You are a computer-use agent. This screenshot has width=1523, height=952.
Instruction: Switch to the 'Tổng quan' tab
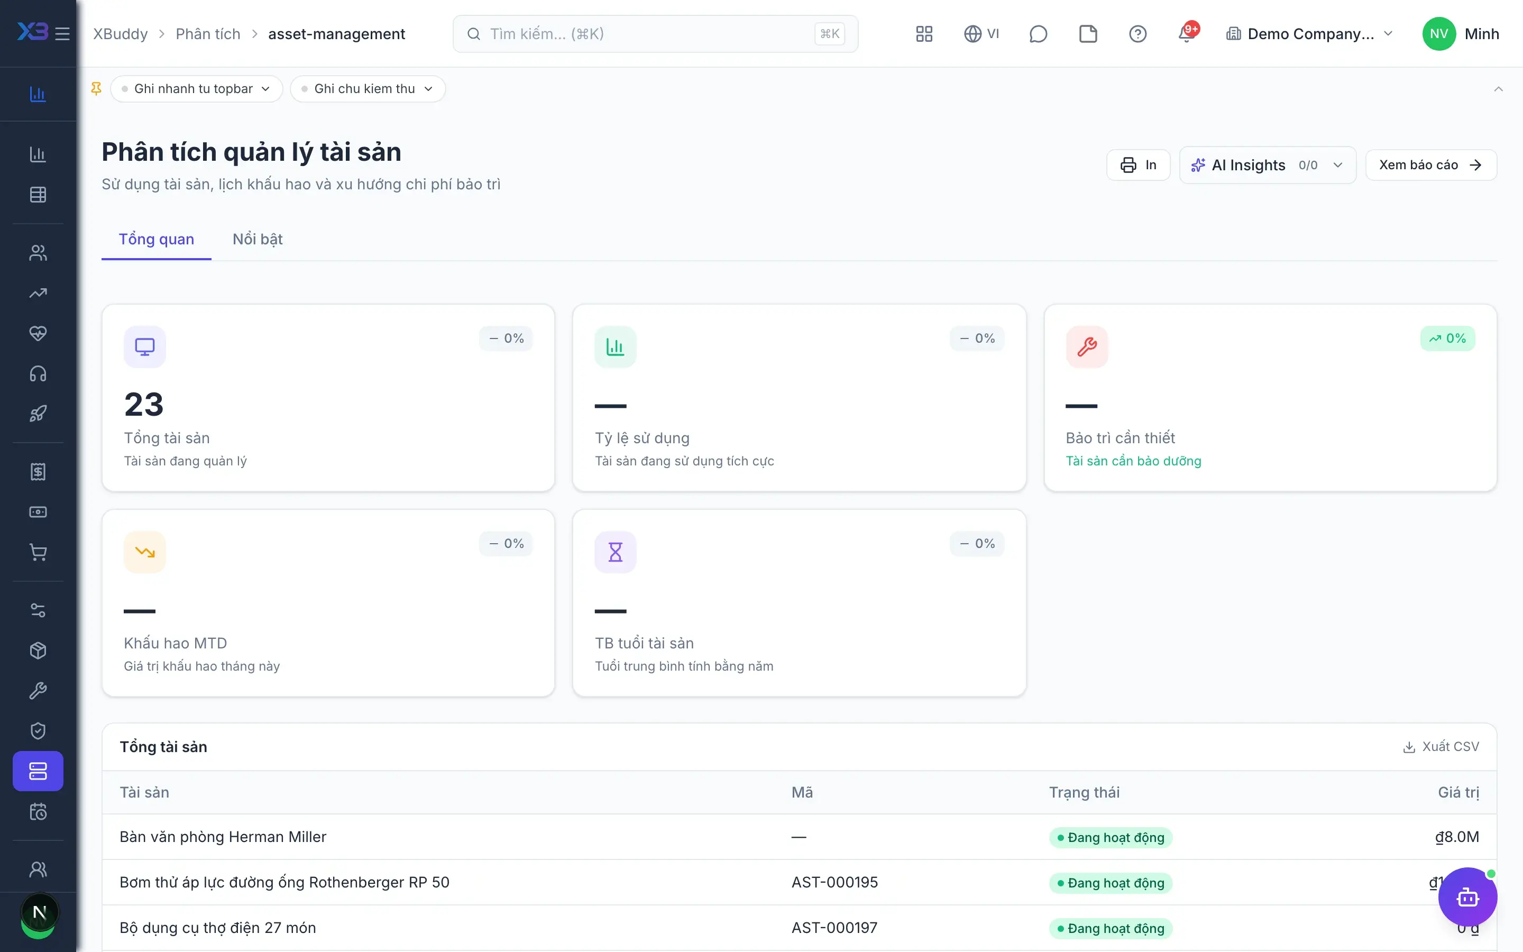(156, 239)
